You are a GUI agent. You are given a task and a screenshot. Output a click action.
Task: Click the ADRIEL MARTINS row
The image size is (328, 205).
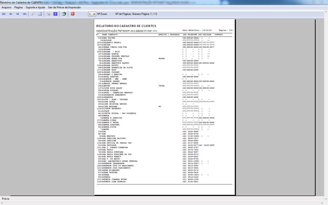pyautogui.click(x=164, y=77)
